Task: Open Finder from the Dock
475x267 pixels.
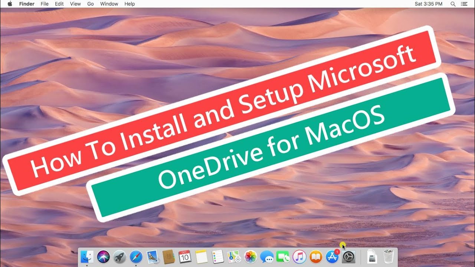Action: (87, 257)
